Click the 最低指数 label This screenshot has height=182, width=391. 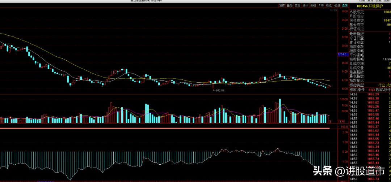[357, 76]
